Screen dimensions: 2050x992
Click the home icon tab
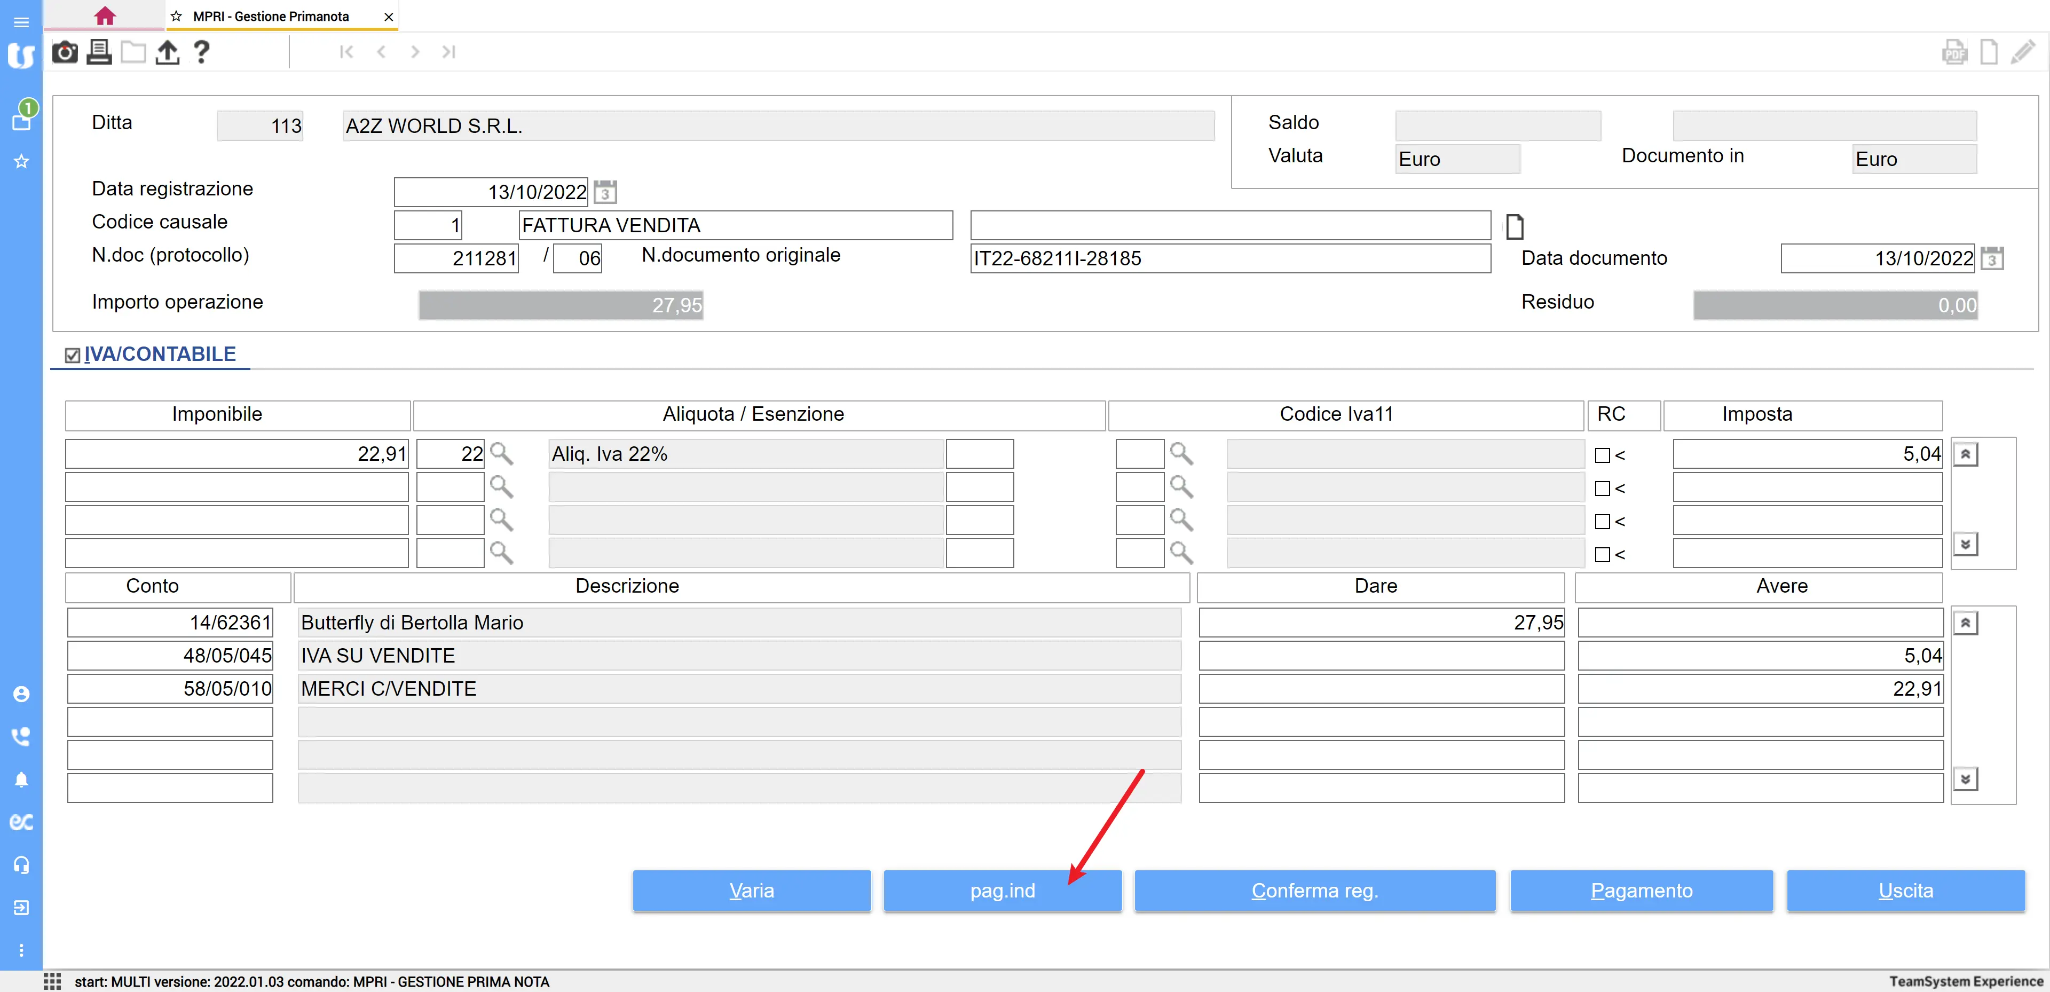104,16
